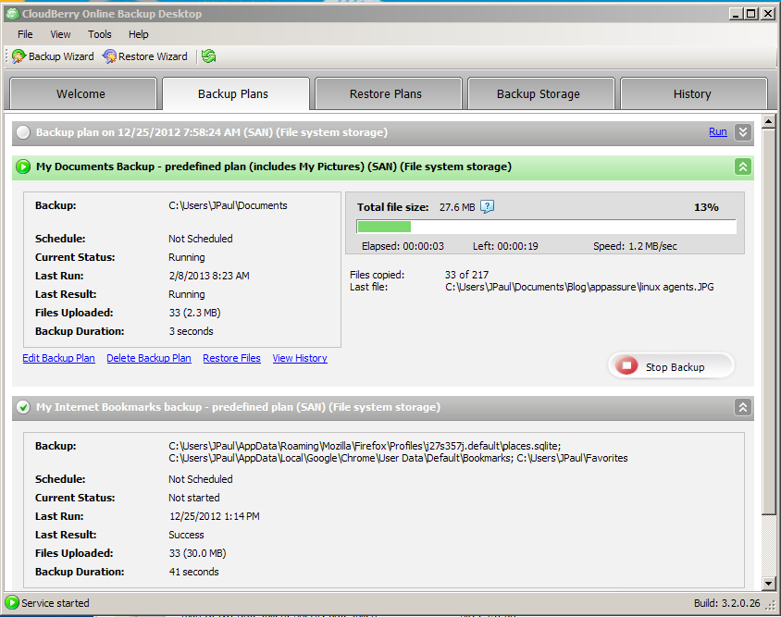Collapse the My Internet Bookmarks backup plan
The width and height of the screenshot is (781, 617).
coord(743,407)
